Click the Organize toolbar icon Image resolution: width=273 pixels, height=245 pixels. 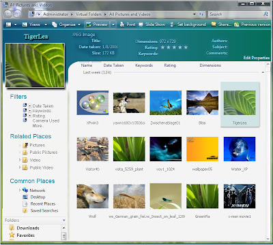click(55, 24)
